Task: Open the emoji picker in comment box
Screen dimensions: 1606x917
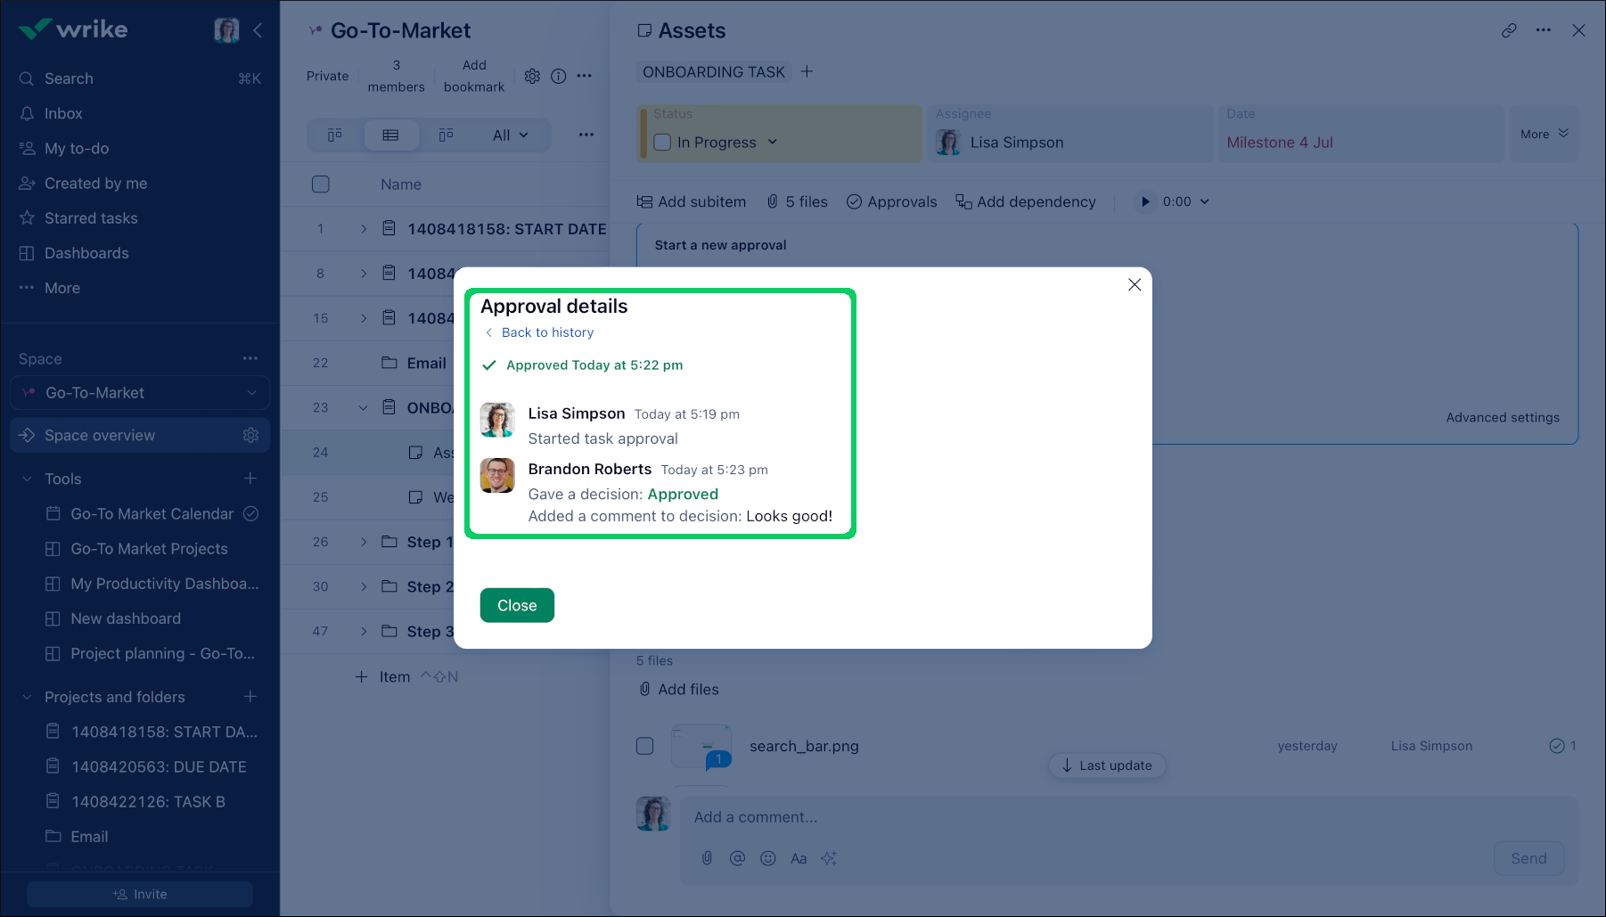Action: pyautogui.click(x=767, y=858)
